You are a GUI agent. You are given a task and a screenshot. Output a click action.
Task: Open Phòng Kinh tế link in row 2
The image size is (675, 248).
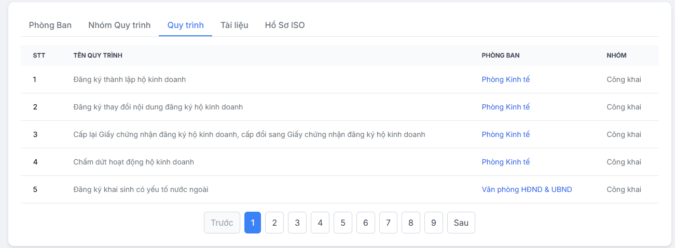click(x=506, y=107)
